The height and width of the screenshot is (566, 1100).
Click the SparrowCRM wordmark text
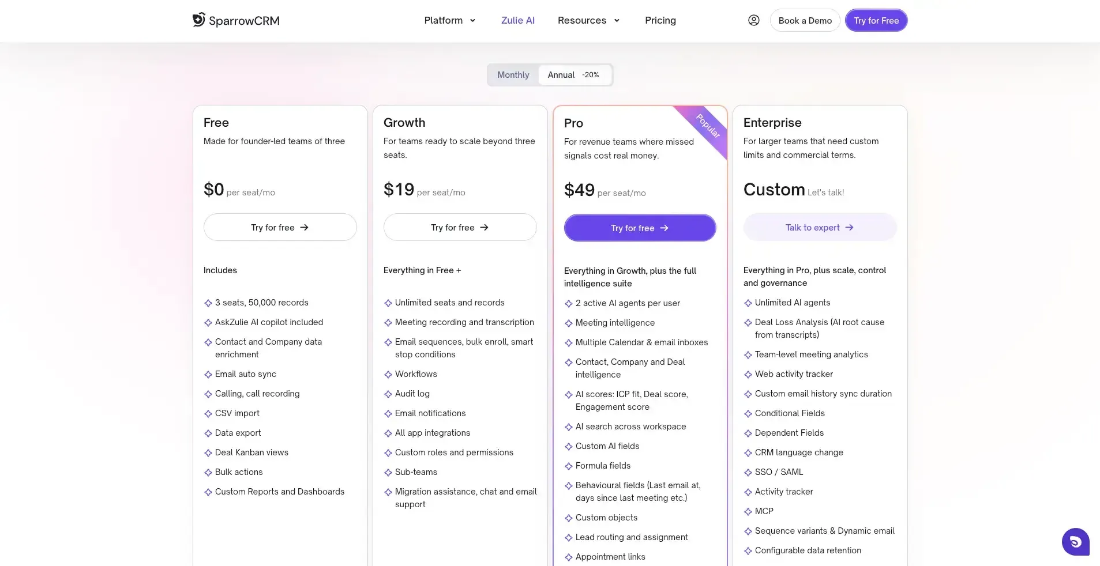244,21
